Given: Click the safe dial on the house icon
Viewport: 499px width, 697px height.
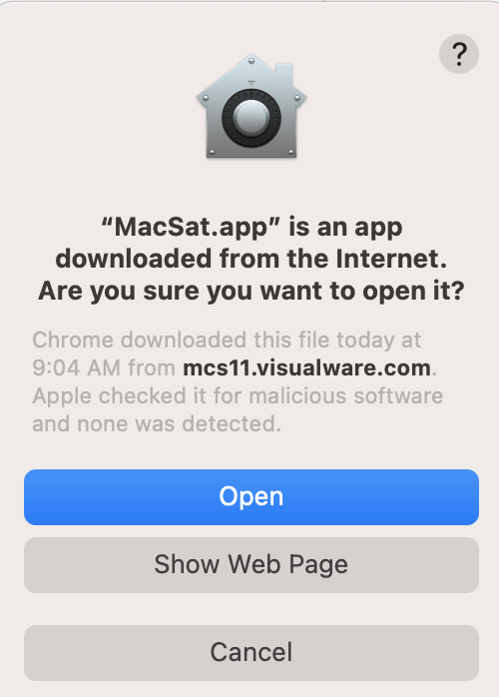Looking at the screenshot, I should point(251,119).
